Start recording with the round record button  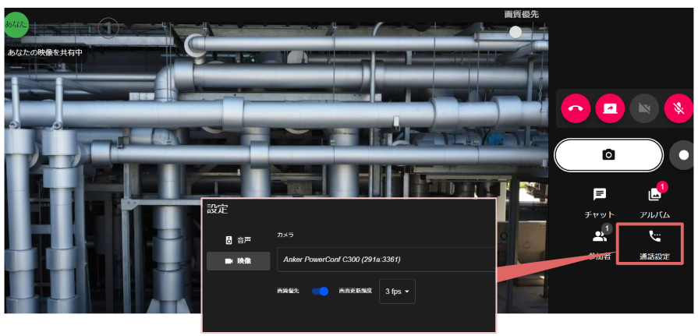683,155
